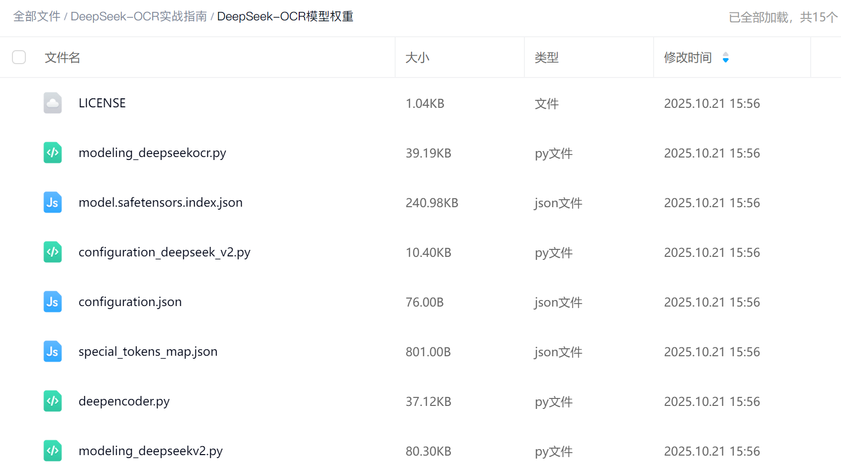Click py文件 type for modeling_deepseekv2.py
Image resolution: width=841 pixels, height=472 pixels.
pos(554,451)
